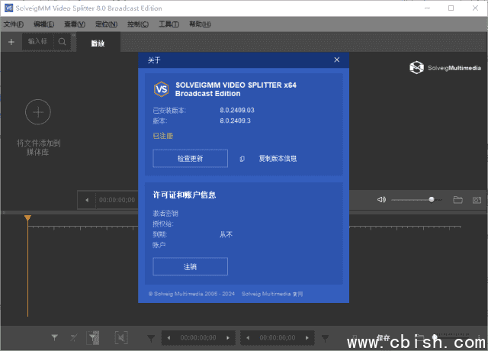The width and height of the screenshot is (488, 351).
Task: Click the 复制版本信息 link
Action: pos(278,159)
